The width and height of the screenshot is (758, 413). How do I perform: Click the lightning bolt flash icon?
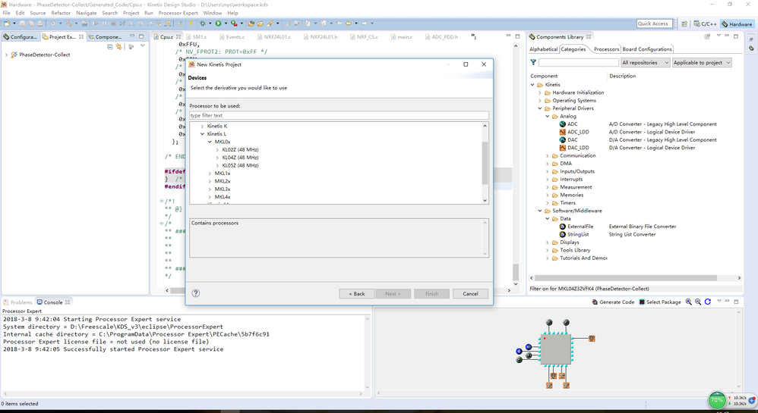pyautogui.click(x=191, y=23)
